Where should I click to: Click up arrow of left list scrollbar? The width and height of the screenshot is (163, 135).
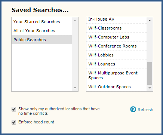pyautogui.click(x=75, y=21)
